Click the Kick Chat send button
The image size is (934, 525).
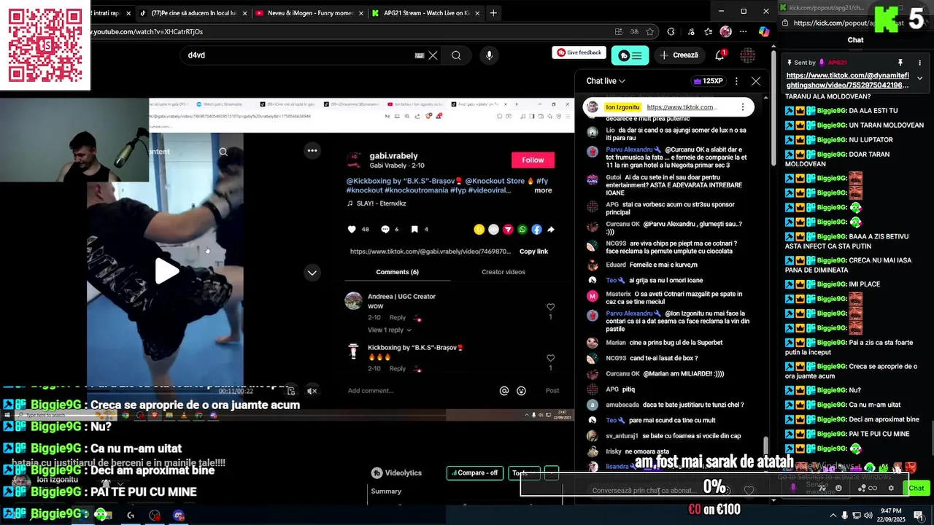916,488
